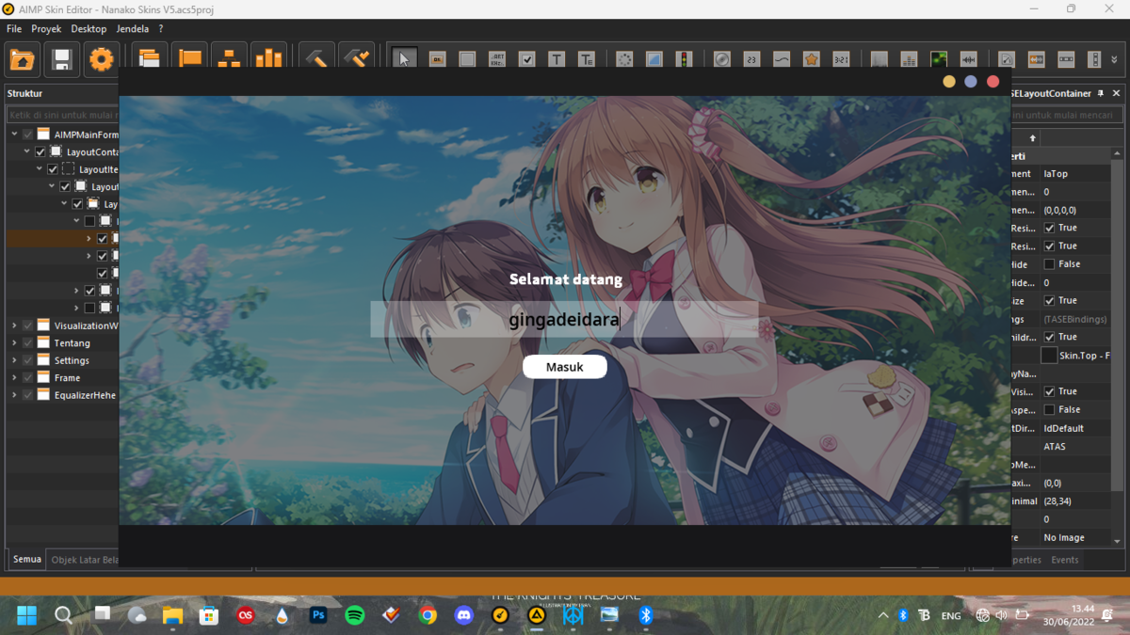Toggle the checkbox beside AIMPMainForm
Image resolution: width=1130 pixels, height=635 pixels.
[28, 135]
